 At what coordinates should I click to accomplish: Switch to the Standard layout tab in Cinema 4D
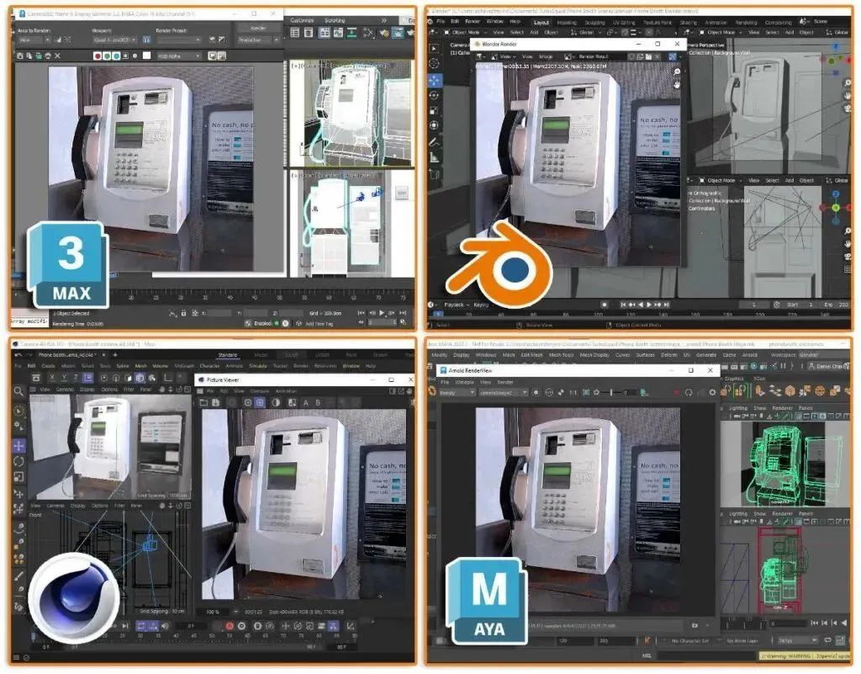(x=227, y=355)
